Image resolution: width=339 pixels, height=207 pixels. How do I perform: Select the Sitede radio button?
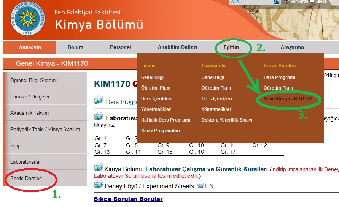tap(312, 1)
